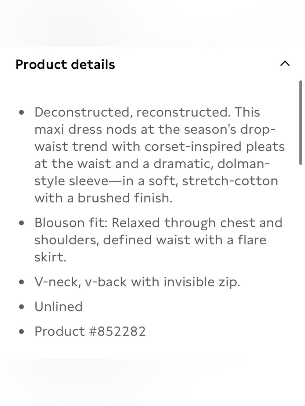Screen dimensions: 305x406
Task: Click the phrase 'corset-inspired pleats'
Action: pyautogui.click(x=215, y=147)
